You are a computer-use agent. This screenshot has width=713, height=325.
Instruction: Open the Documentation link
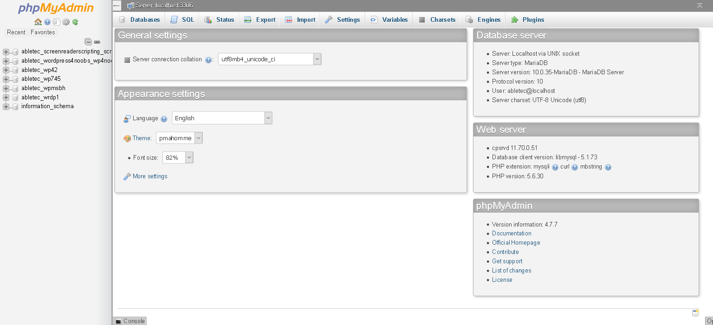pyautogui.click(x=512, y=234)
